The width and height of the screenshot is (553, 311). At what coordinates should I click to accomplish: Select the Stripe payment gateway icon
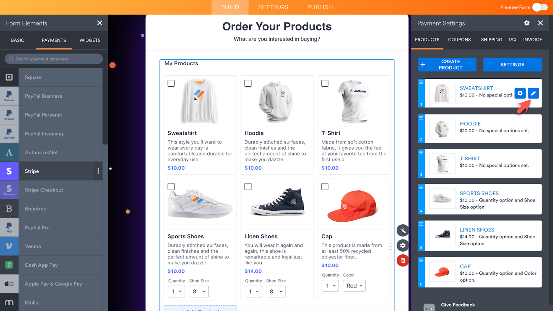(9, 171)
